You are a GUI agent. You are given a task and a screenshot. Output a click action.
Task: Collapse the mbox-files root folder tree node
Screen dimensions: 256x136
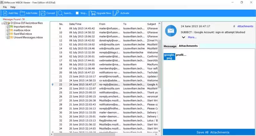coord(2,23)
